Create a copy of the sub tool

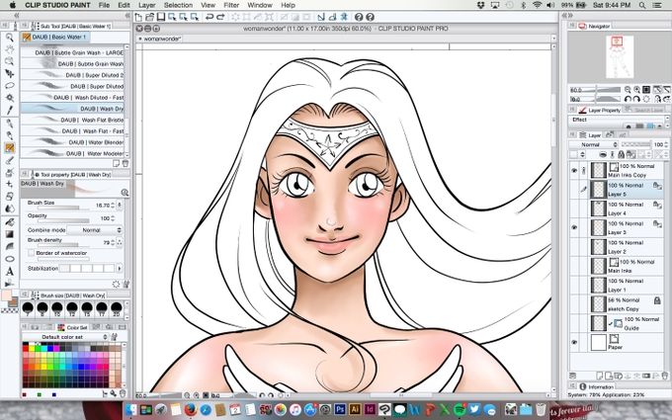pyautogui.click(x=117, y=163)
